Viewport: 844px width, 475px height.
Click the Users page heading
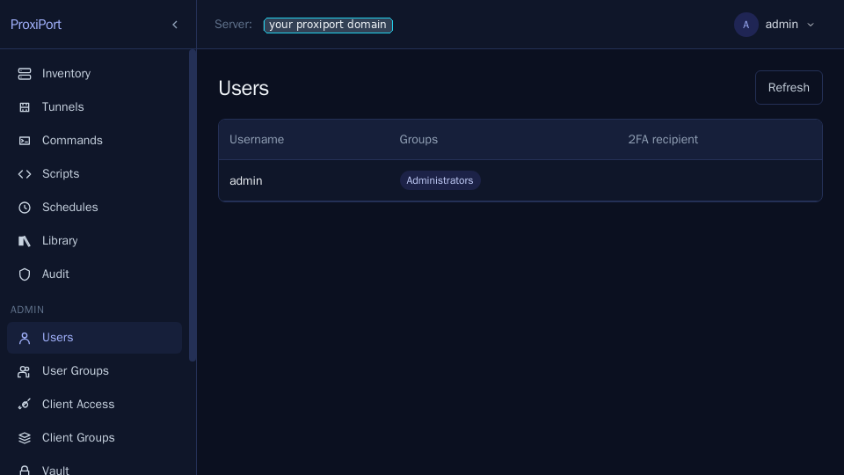tap(244, 88)
